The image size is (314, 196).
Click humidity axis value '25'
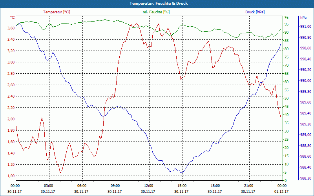[x=287, y=140]
